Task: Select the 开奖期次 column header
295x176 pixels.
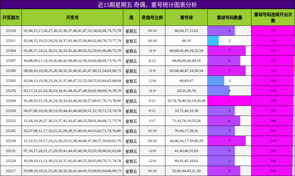Action: click(11, 18)
